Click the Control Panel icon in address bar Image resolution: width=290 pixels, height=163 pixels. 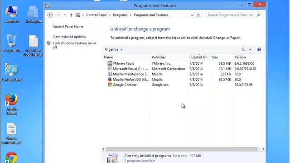(x=78, y=15)
